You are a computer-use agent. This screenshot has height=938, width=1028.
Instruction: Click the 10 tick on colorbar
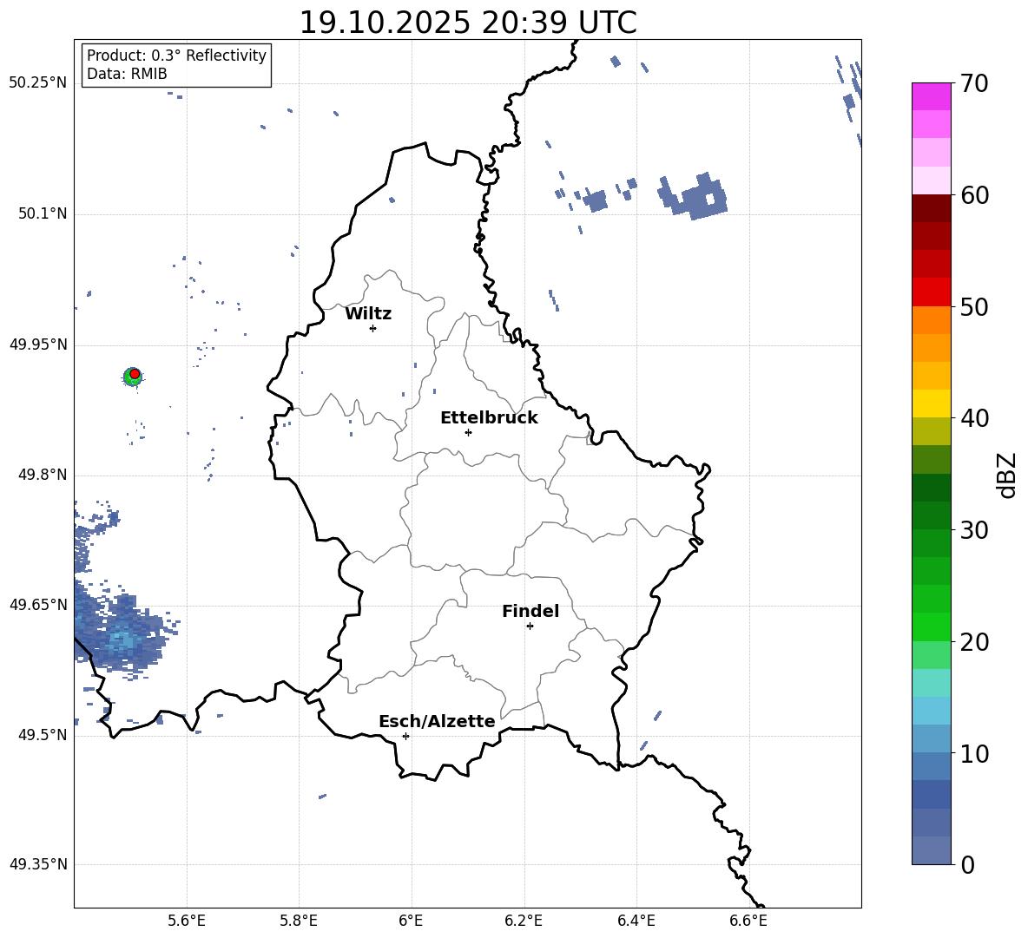pos(974,753)
